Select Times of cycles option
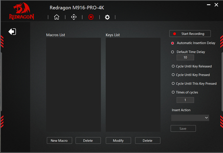This screenshot has width=223, height=153. tap(173, 92)
